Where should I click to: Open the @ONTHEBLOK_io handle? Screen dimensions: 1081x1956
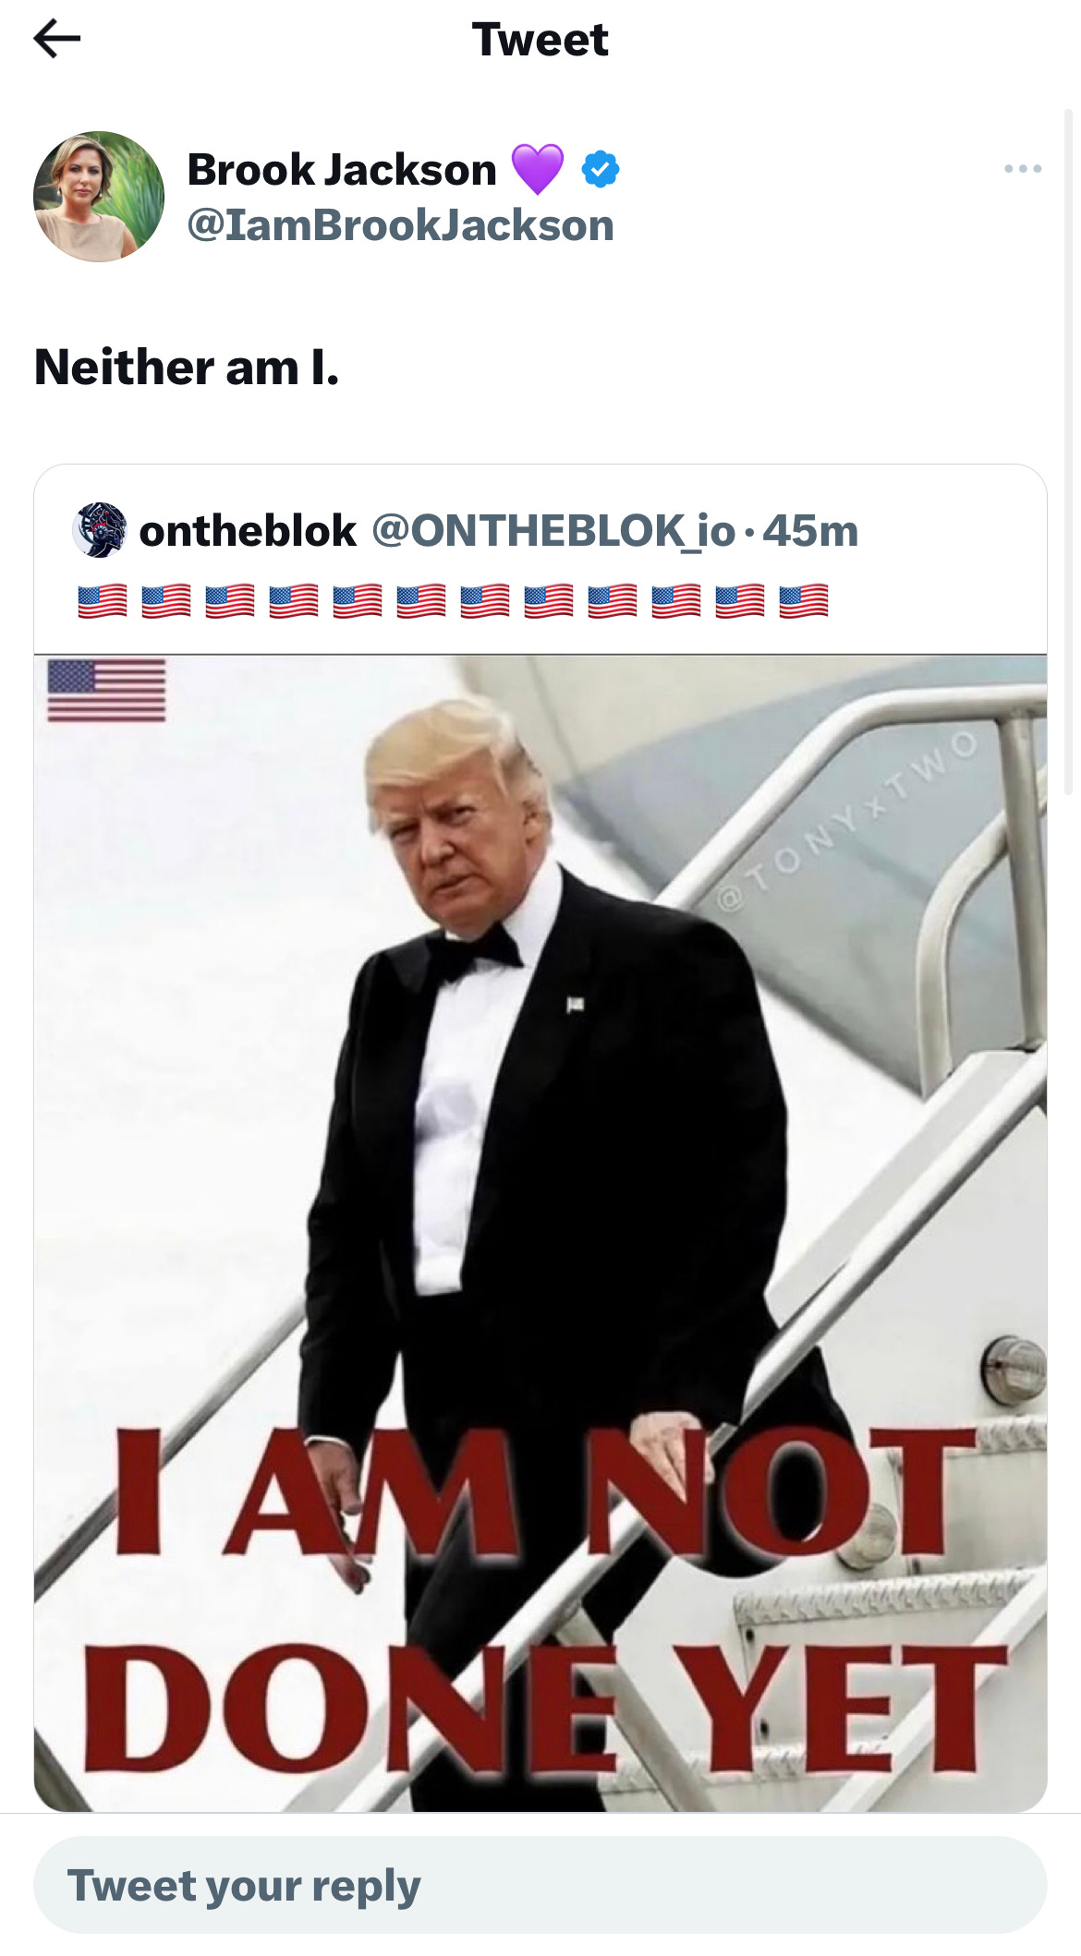pos(553,530)
